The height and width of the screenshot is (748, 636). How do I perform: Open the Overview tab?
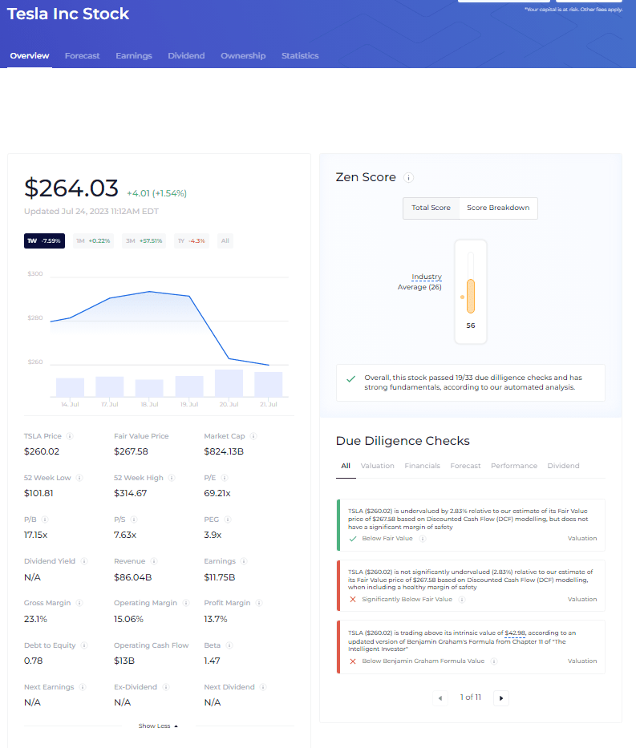tap(30, 56)
